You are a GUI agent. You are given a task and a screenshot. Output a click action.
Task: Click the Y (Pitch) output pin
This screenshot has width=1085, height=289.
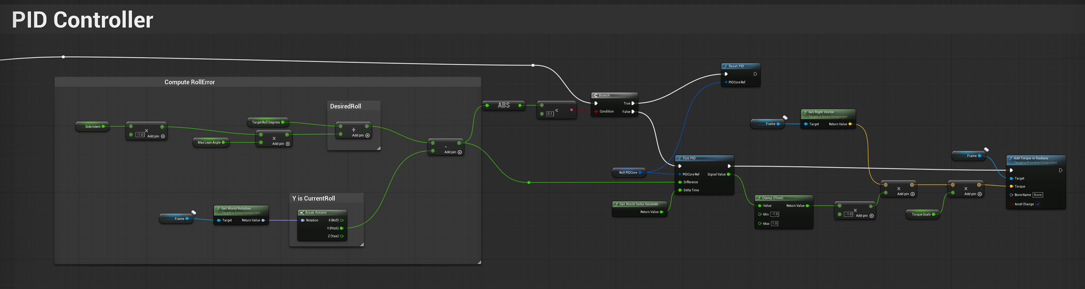coord(342,228)
